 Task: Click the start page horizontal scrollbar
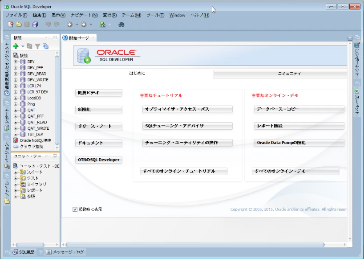click(195, 245)
